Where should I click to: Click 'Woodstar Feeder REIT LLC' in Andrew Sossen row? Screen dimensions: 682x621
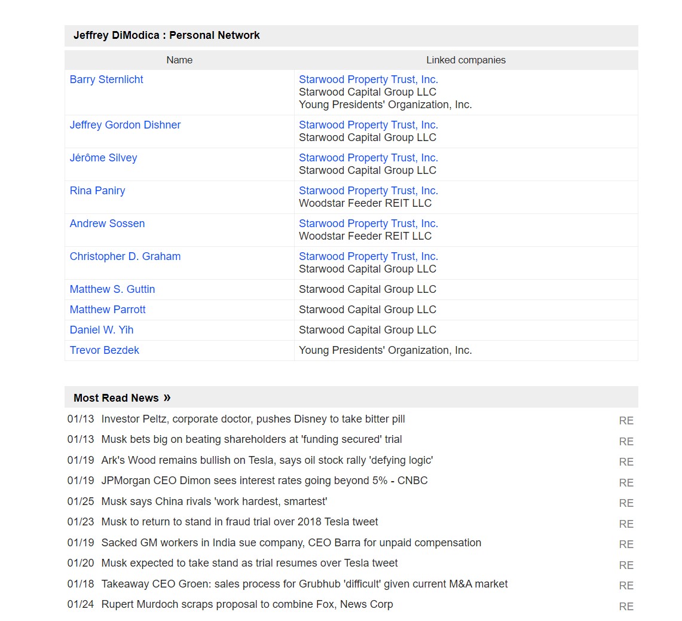pyautogui.click(x=365, y=236)
